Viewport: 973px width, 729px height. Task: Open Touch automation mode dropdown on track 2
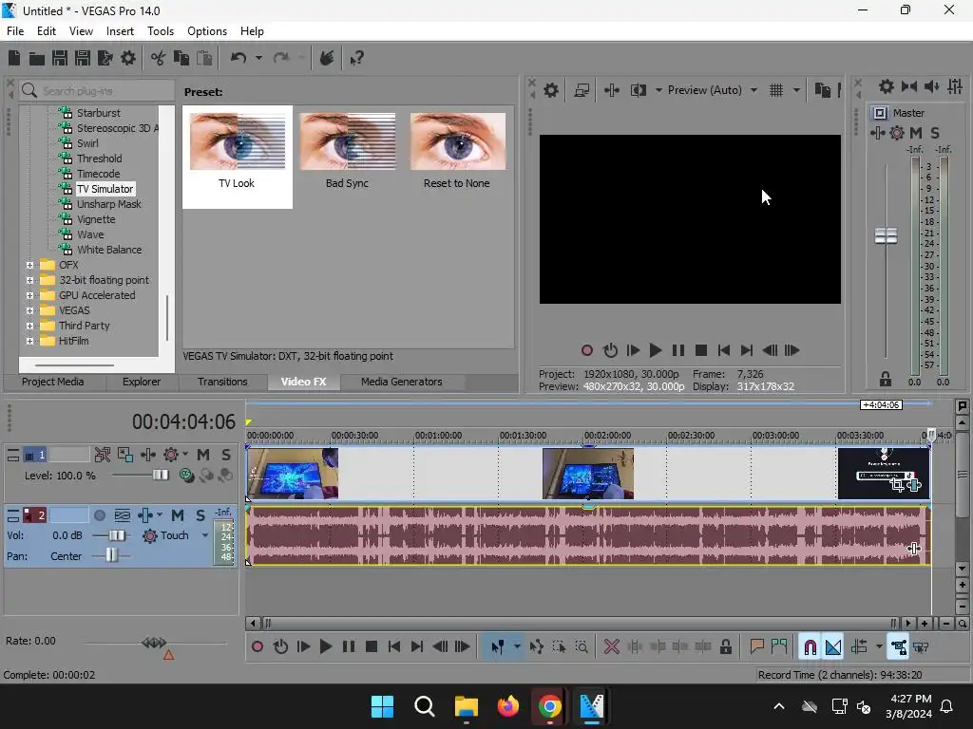pyautogui.click(x=205, y=535)
